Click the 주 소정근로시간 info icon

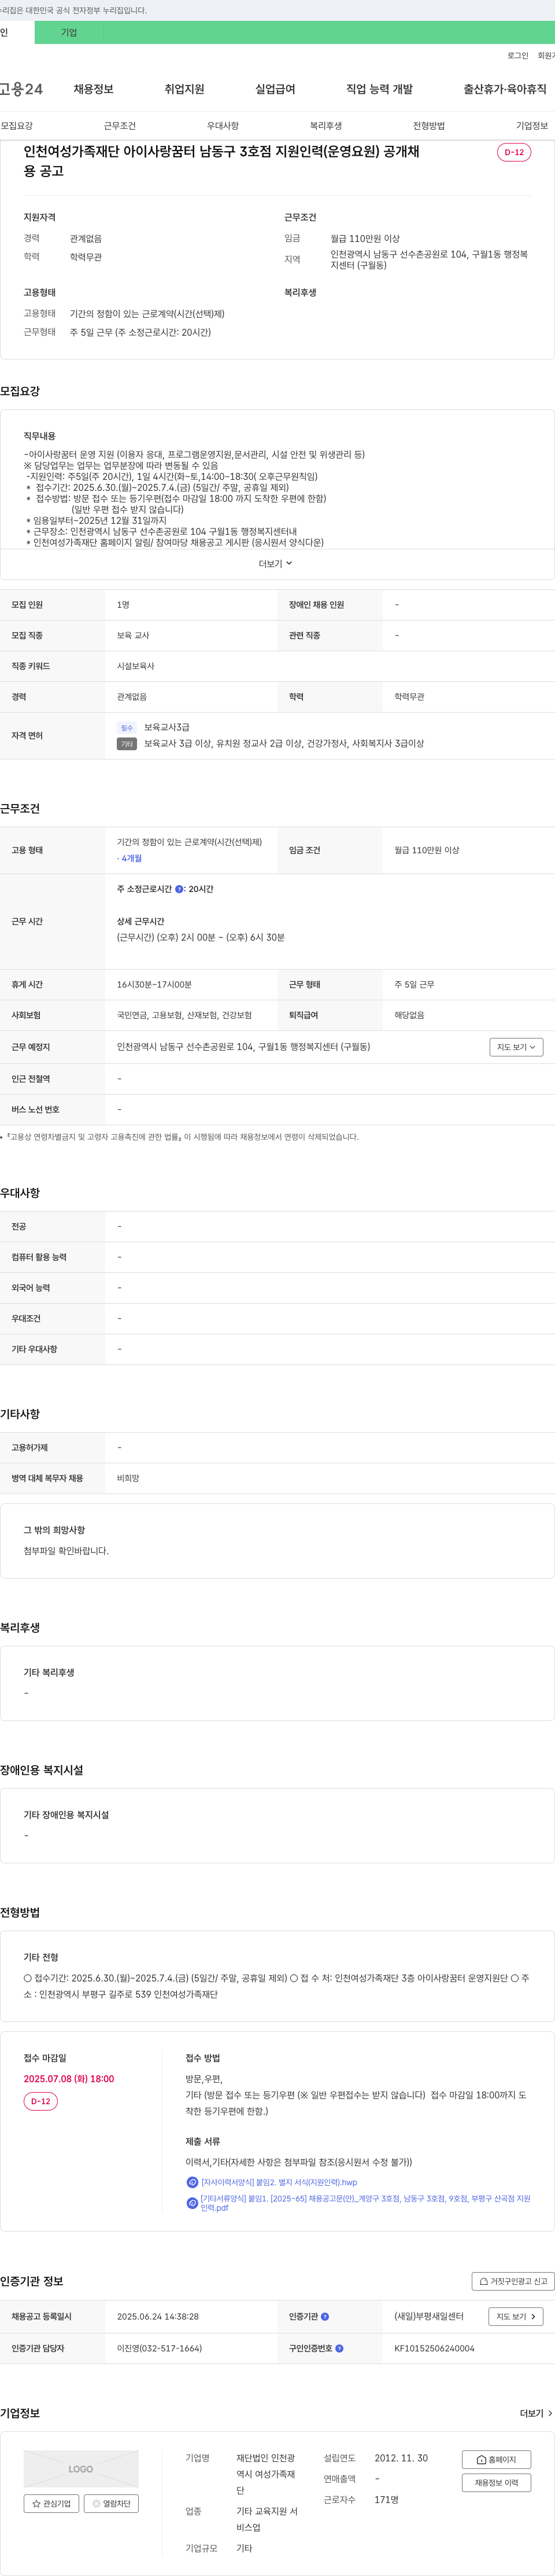[x=180, y=889]
